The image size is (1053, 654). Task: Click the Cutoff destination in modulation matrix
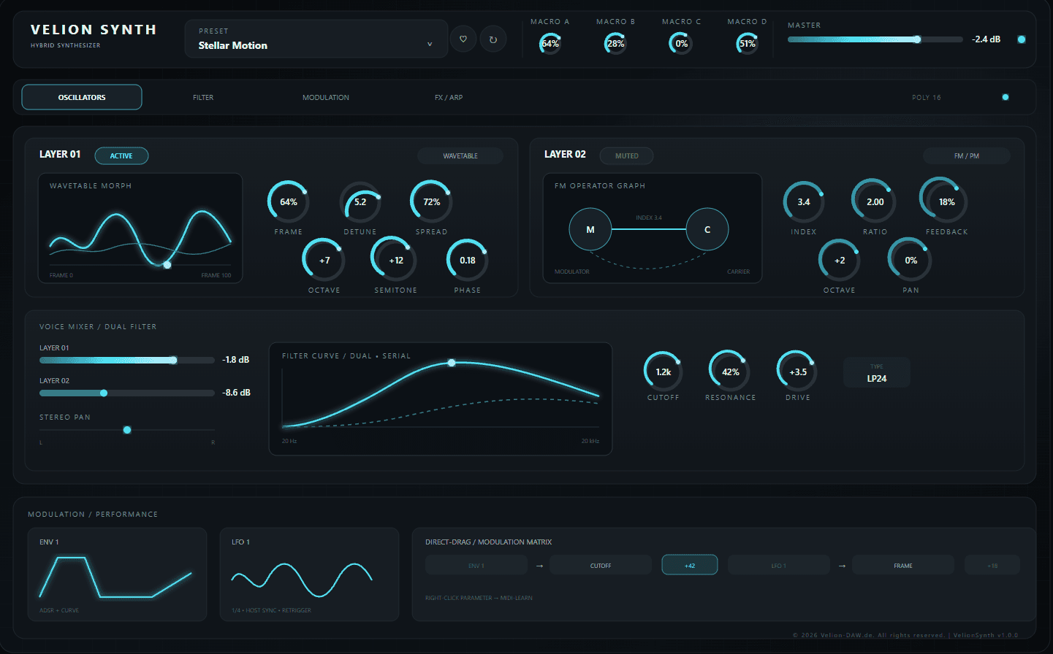tap(601, 566)
